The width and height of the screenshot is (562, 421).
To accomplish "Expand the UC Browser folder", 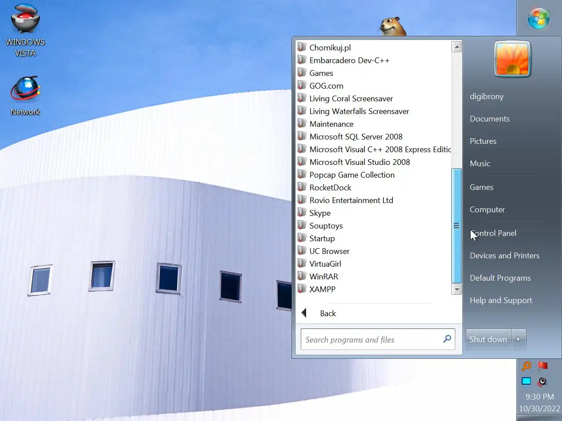I will pos(374,251).
